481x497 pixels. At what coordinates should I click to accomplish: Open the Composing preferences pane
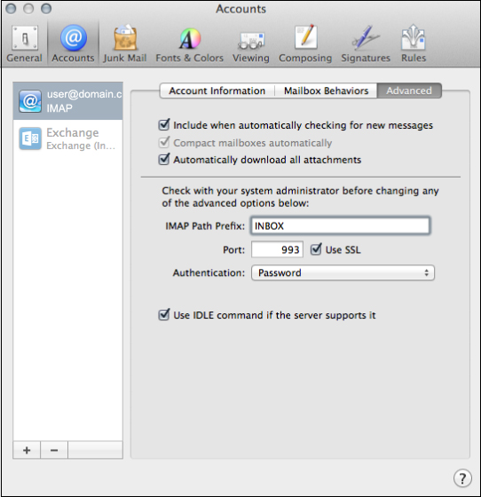pos(305,43)
